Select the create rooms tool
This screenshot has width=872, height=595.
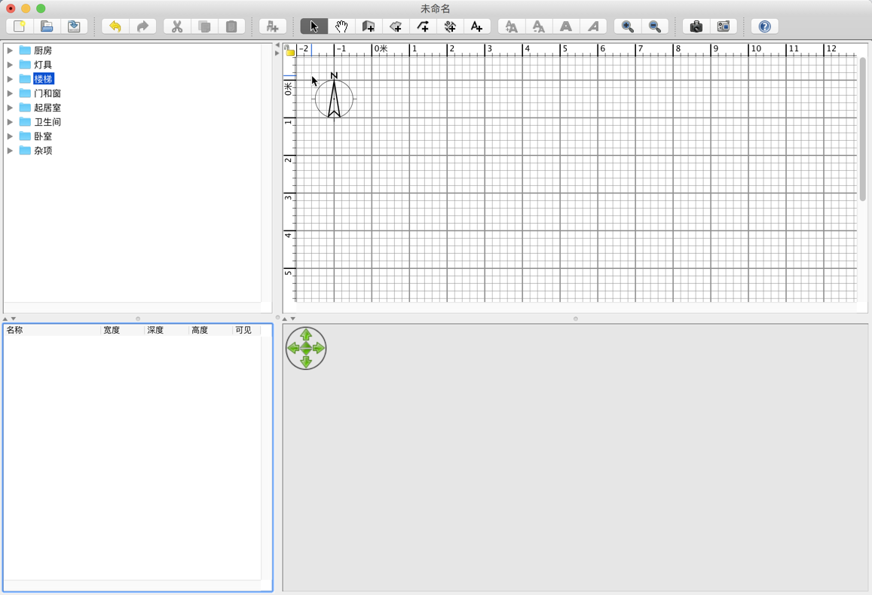coord(396,26)
